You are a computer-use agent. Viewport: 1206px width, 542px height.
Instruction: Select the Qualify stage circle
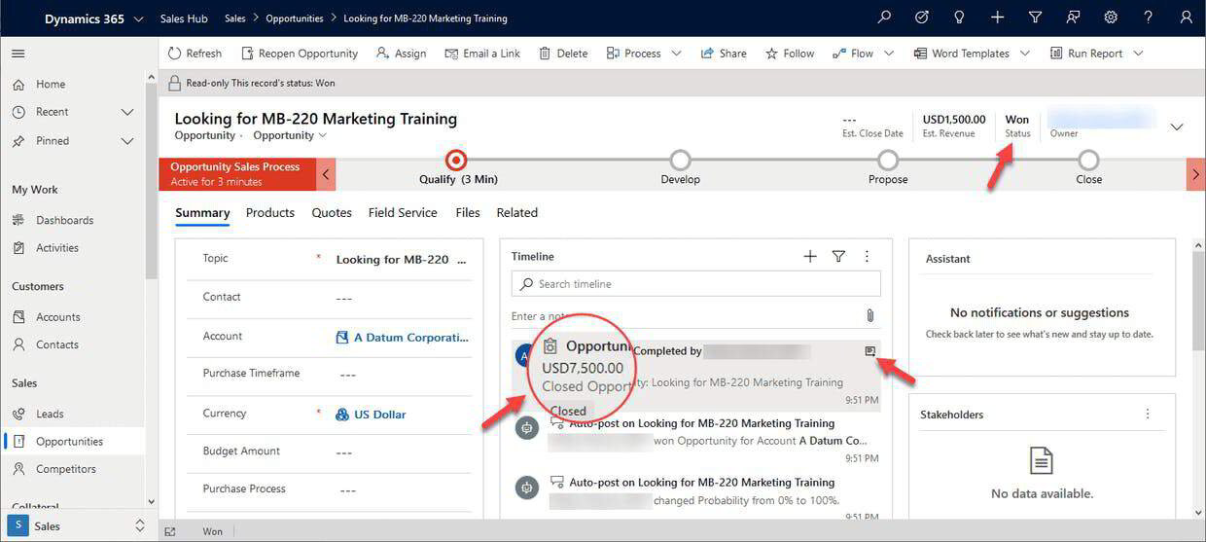456,160
